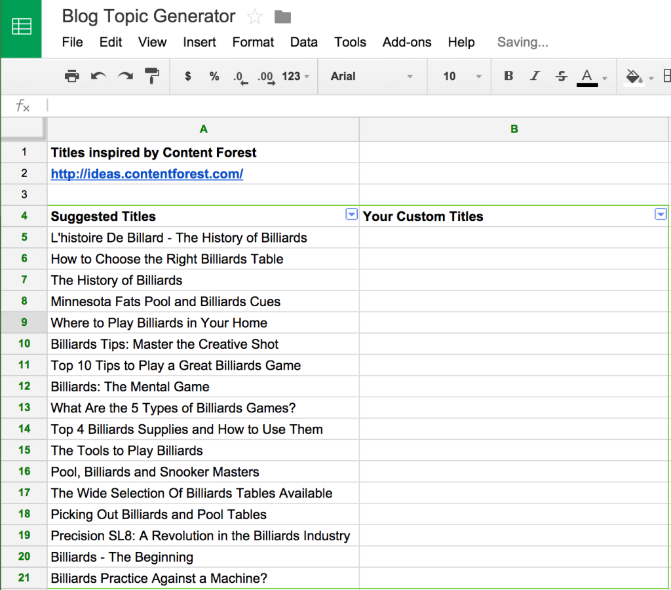Viewport: 671px width, 590px height.
Task: Select column B header
Action: (x=514, y=129)
